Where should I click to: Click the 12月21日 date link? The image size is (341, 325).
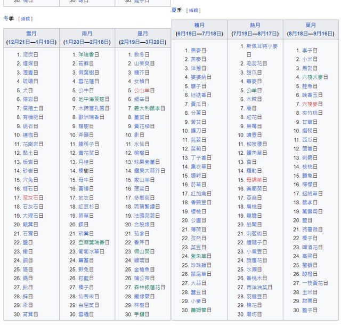pos(18,42)
